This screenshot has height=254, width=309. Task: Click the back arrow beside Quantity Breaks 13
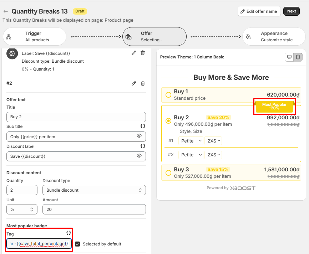point(6,11)
